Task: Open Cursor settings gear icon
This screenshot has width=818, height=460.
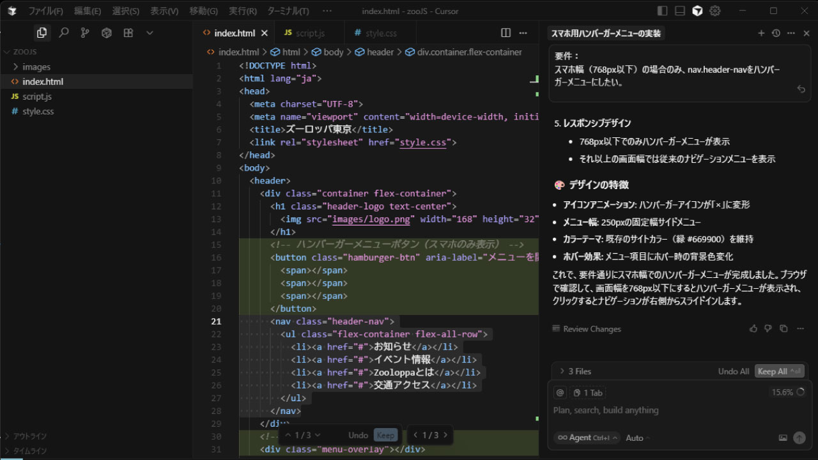Action: [715, 11]
